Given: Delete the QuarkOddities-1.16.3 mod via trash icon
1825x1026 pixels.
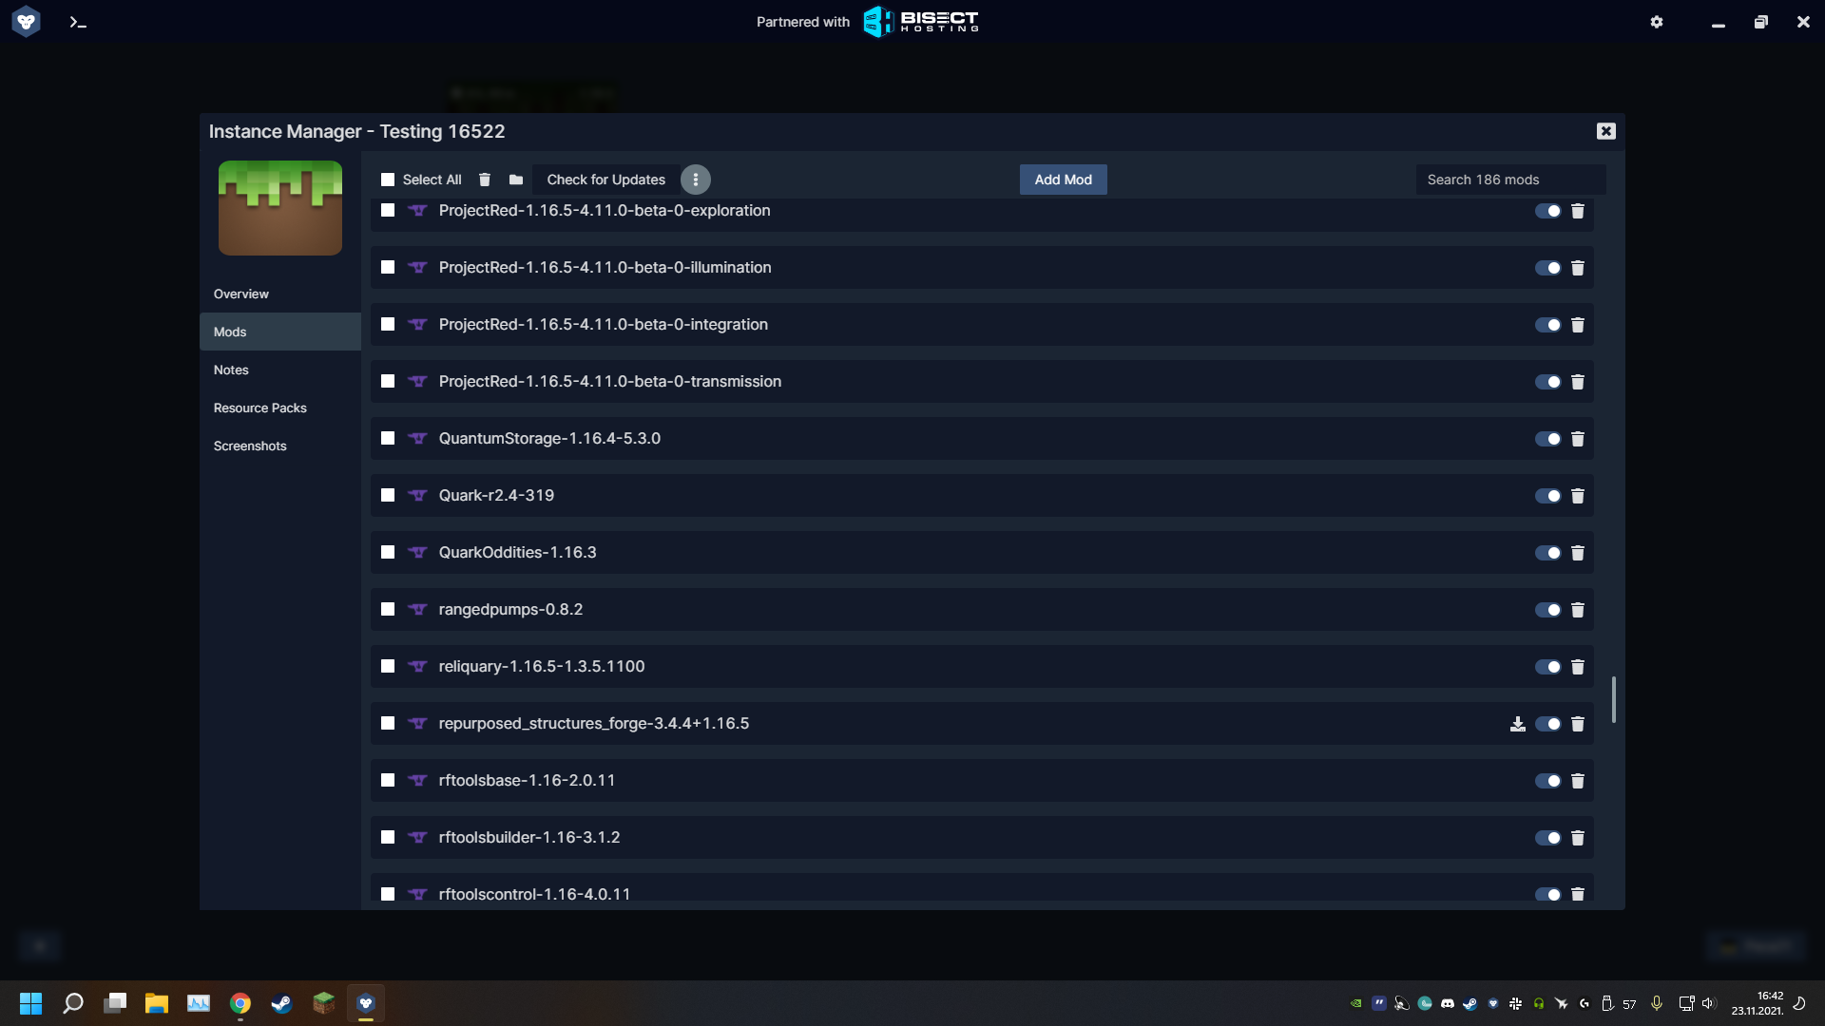Looking at the screenshot, I should click(1578, 553).
